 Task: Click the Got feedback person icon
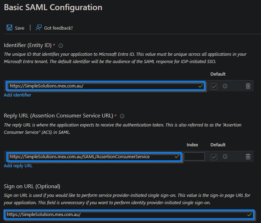pos(39,28)
